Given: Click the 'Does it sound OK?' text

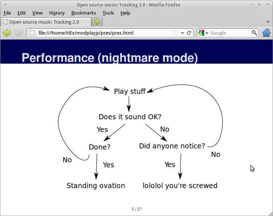Looking at the screenshot, I should [x=130, y=117].
